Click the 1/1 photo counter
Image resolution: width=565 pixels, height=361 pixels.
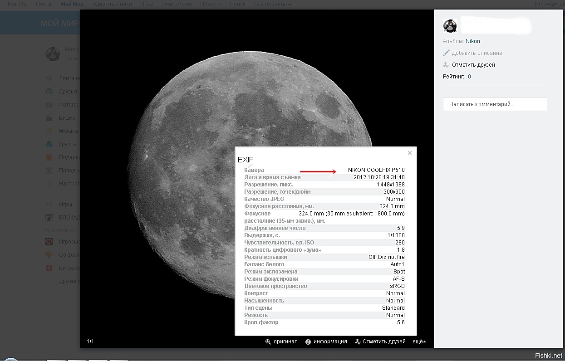coord(90,341)
